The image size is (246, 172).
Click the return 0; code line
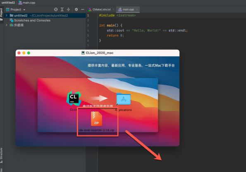pyautogui.click(x=115, y=35)
